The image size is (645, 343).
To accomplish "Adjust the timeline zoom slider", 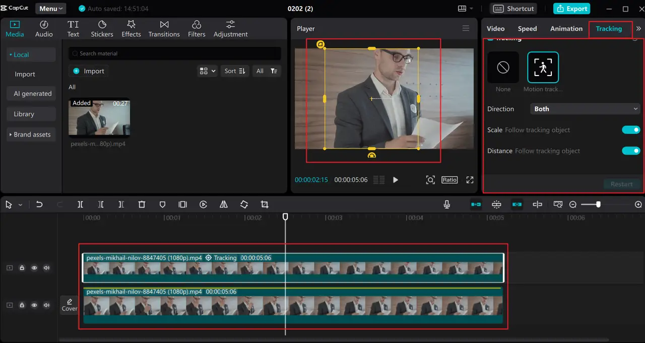I will [599, 204].
